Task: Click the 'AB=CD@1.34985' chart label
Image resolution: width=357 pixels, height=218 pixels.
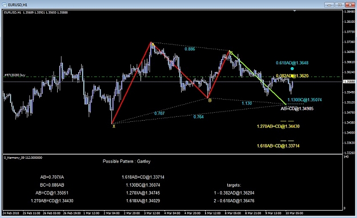Action: (297, 109)
